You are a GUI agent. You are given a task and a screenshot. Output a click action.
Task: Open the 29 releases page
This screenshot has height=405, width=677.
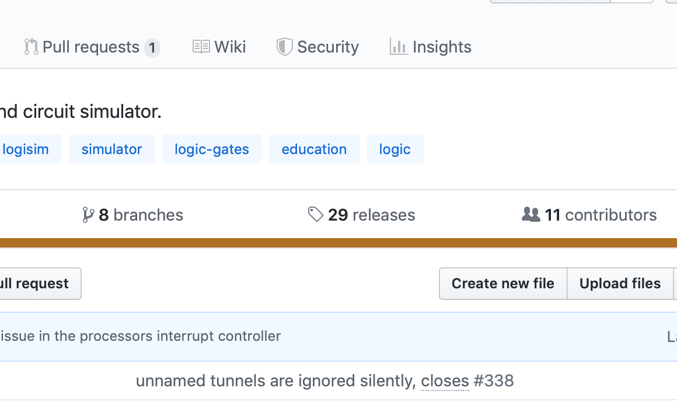371,215
